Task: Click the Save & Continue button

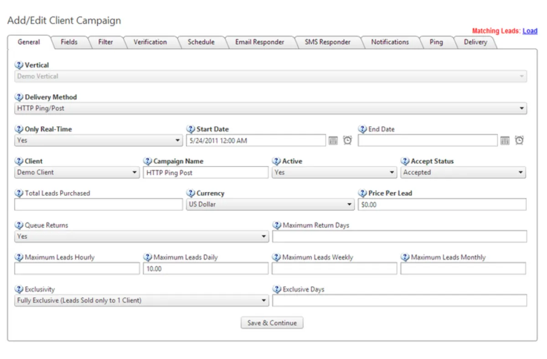Action: tap(272, 323)
